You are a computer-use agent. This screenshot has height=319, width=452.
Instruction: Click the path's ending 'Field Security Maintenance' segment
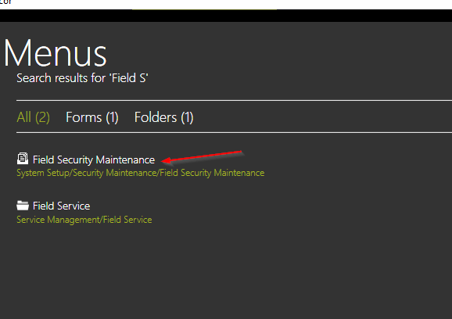(212, 173)
